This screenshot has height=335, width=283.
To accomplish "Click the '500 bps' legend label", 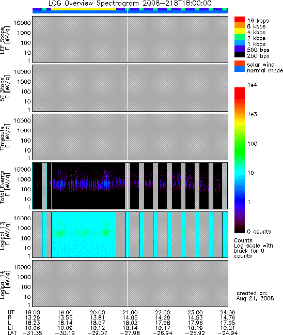I will coord(258,50).
